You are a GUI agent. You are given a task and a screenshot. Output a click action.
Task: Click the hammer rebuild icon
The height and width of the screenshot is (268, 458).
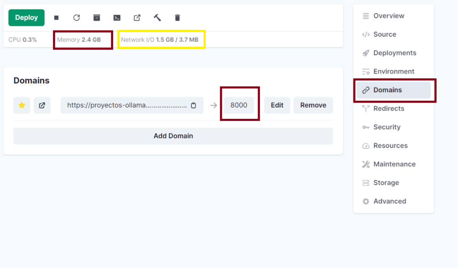pos(157,18)
